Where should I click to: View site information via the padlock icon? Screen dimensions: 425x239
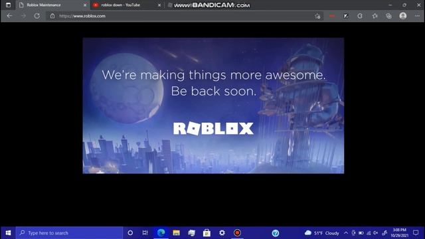(x=52, y=16)
